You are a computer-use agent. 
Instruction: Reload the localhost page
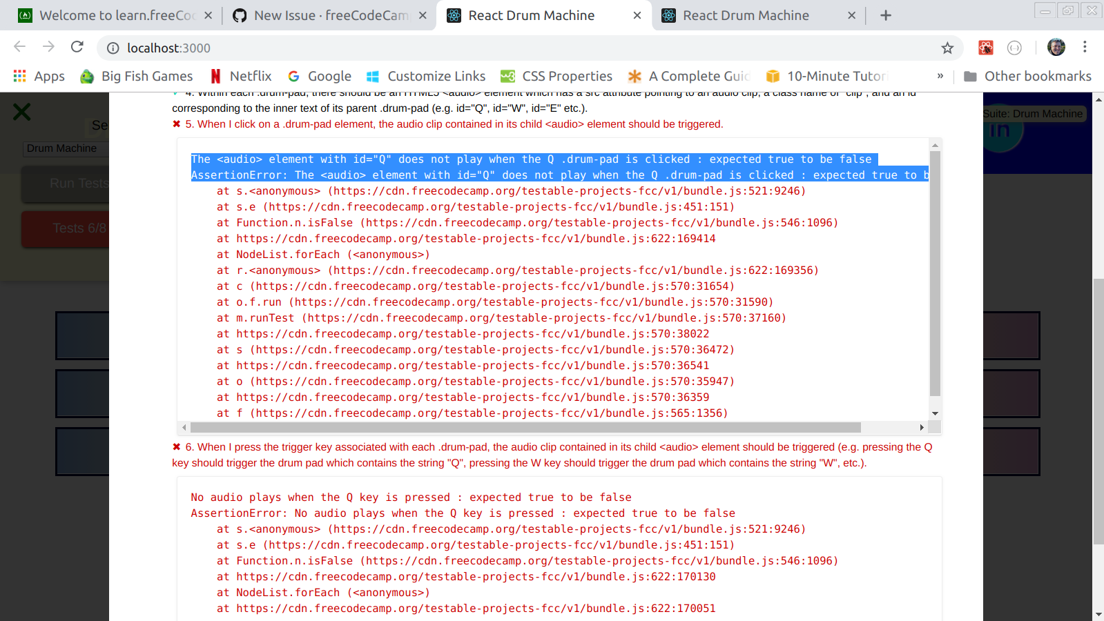tap(77, 47)
